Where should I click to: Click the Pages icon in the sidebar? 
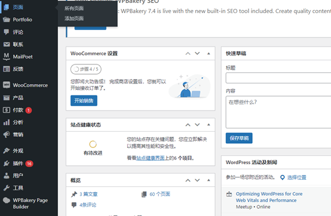click(x=7, y=7)
